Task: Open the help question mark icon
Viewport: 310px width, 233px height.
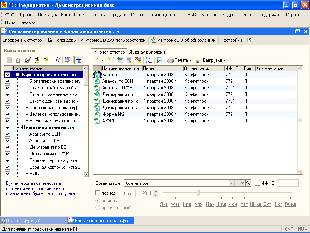Action: [250, 40]
